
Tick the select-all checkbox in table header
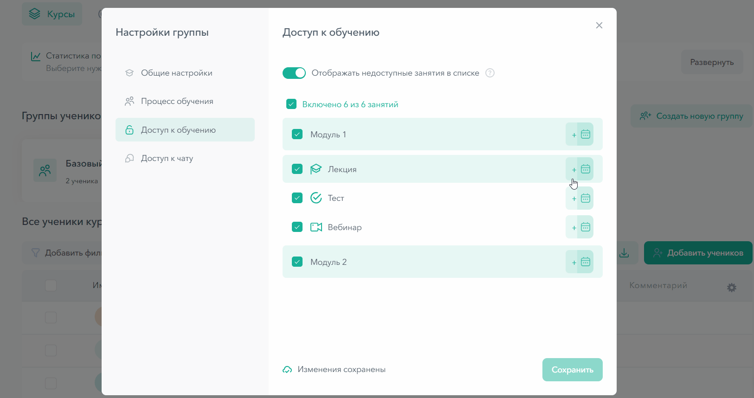coord(51,285)
